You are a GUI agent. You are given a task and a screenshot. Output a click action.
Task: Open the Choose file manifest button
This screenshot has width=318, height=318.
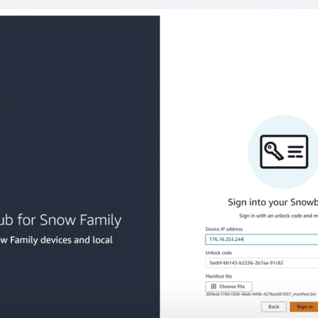(x=228, y=286)
